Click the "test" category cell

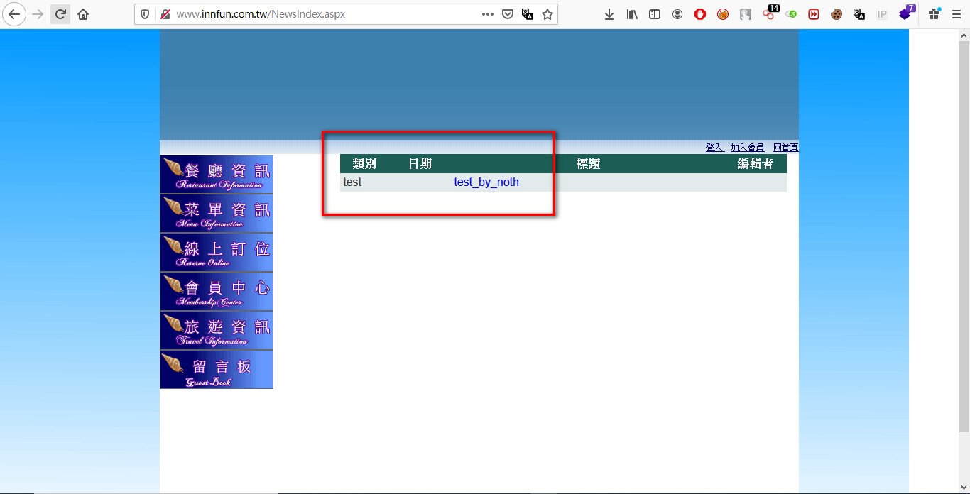(x=352, y=182)
